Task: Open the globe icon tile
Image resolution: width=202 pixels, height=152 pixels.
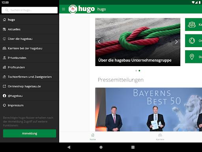Action: [193, 41]
